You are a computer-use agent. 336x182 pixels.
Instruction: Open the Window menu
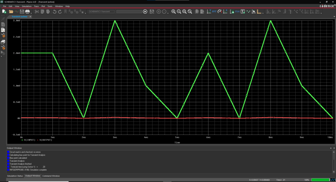[x=59, y=6]
